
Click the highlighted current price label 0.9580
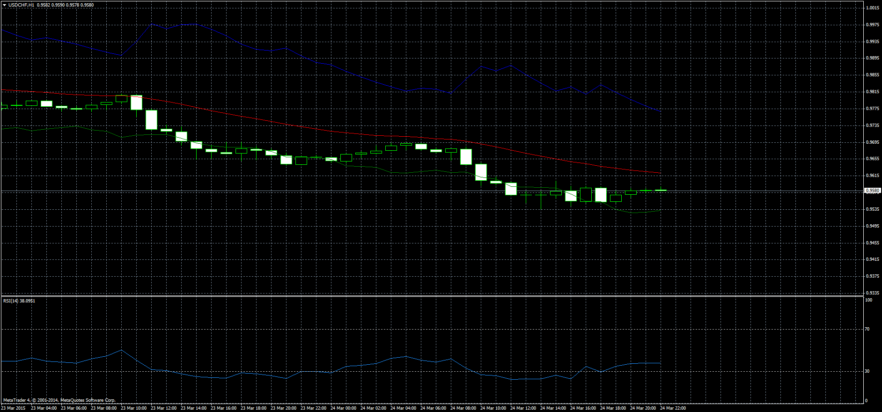pos(873,191)
